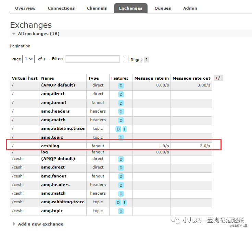The image size is (252, 231).
Task: Select the Pagination section label
Action: pyautogui.click(x=20, y=46)
